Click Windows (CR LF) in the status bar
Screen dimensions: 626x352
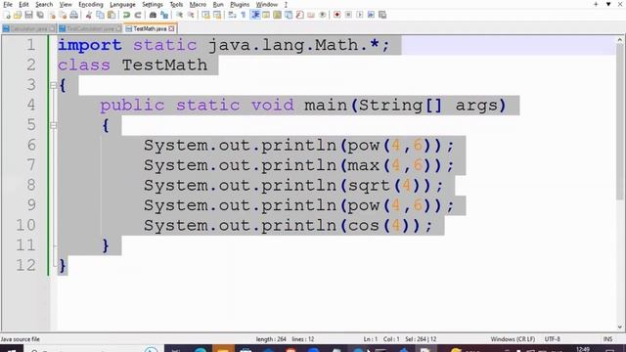click(513, 339)
